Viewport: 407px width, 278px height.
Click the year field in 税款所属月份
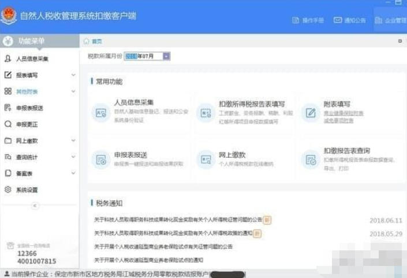(131, 56)
